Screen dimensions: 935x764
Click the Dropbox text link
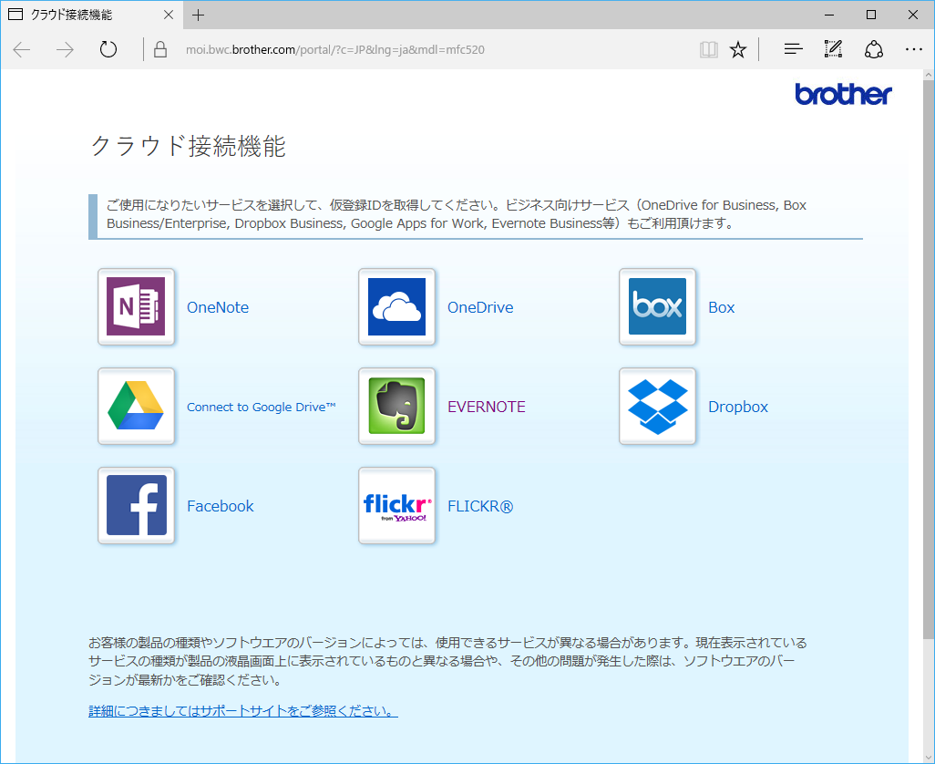tap(737, 407)
